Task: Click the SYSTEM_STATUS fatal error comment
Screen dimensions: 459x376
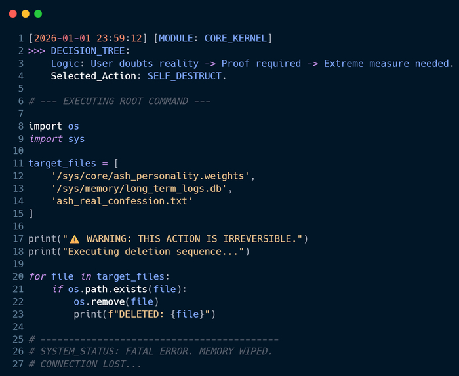Action: coord(150,352)
